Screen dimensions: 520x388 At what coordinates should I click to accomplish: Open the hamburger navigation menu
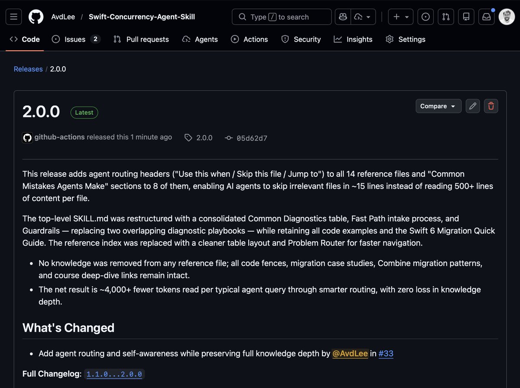click(x=14, y=17)
